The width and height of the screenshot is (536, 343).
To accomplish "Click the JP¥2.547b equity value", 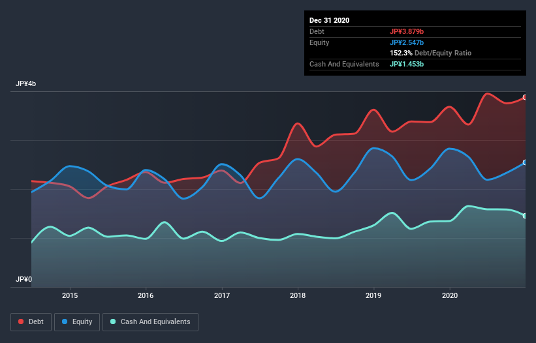I will tap(407, 42).
